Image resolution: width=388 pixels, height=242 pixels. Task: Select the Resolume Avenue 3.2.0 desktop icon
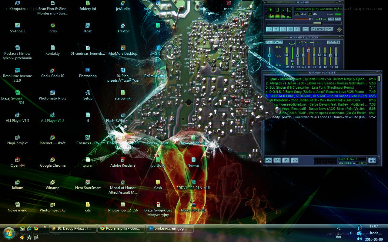click(x=18, y=75)
